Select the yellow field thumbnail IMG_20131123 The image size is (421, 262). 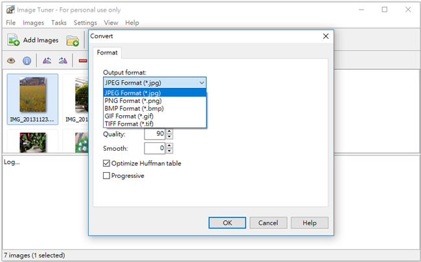[32, 99]
